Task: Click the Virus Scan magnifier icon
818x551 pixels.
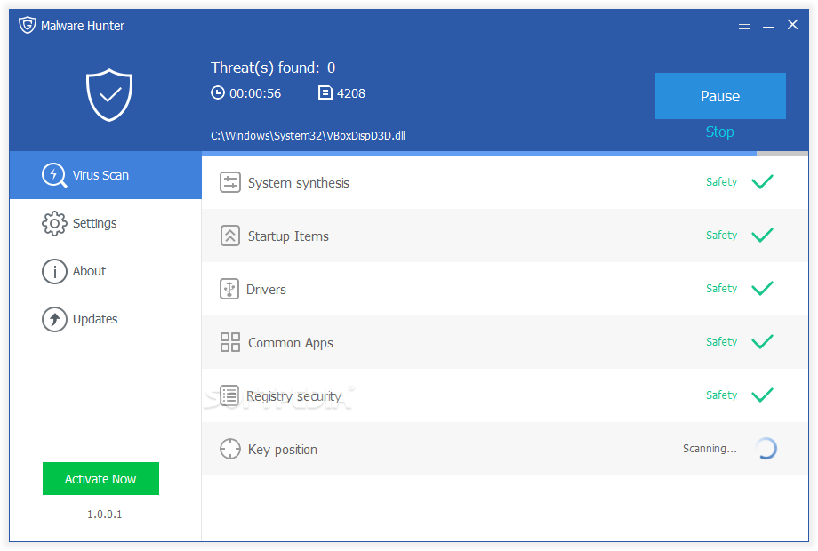Action: coord(54,175)
